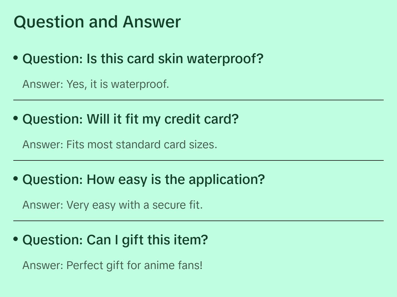397x297 pixels.
Task: Select the answer text "Yes, it is waterproof."
Action: [x=118, y=84]
